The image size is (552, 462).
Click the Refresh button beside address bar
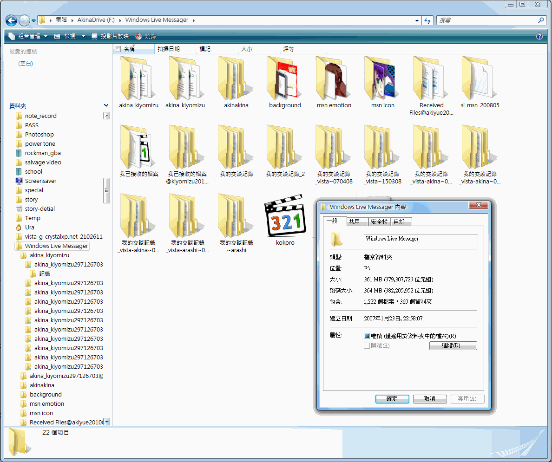[427, 20]
